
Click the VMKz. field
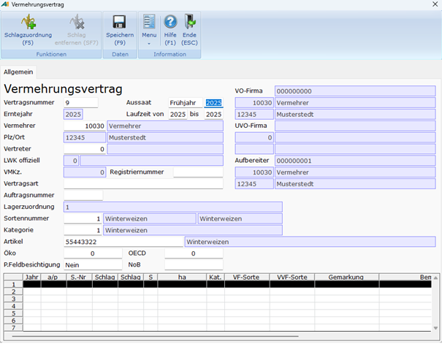click(85, 172)
